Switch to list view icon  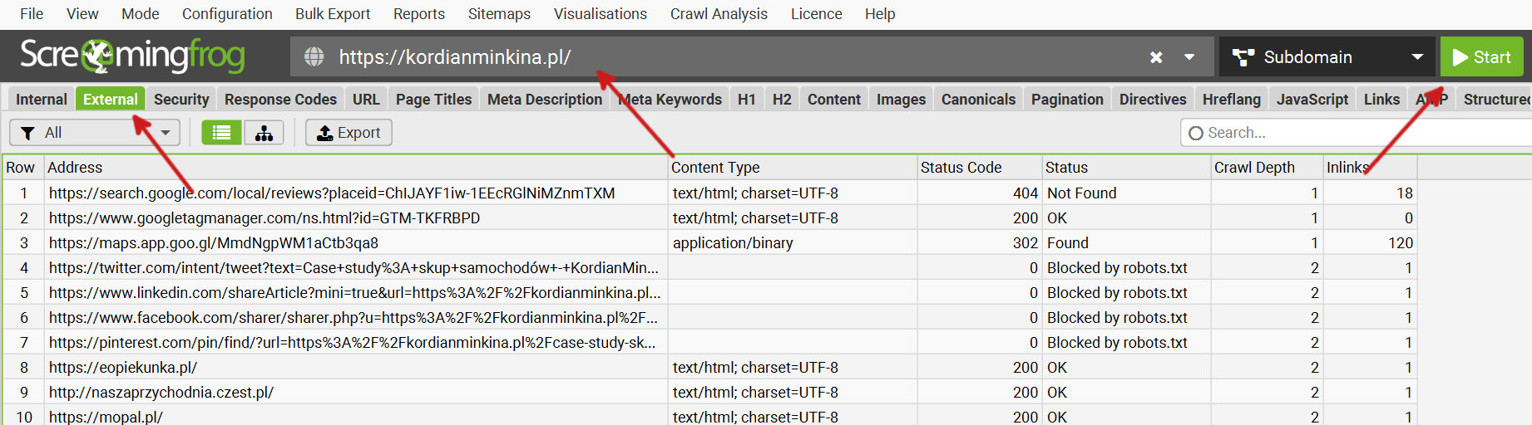pos(221,133)
